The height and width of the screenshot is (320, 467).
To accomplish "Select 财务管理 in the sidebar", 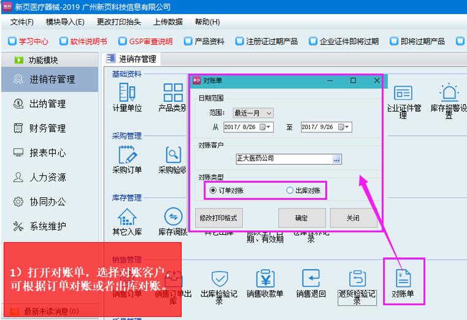I will pyautogui.click(x=48, y=128).
